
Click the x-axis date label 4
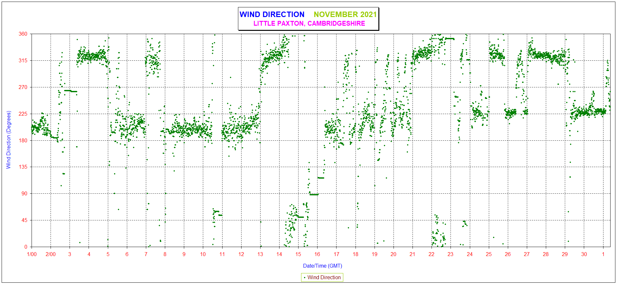tap(89, 254)
